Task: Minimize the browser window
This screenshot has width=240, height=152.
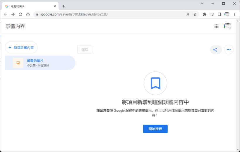Action: 213,4
